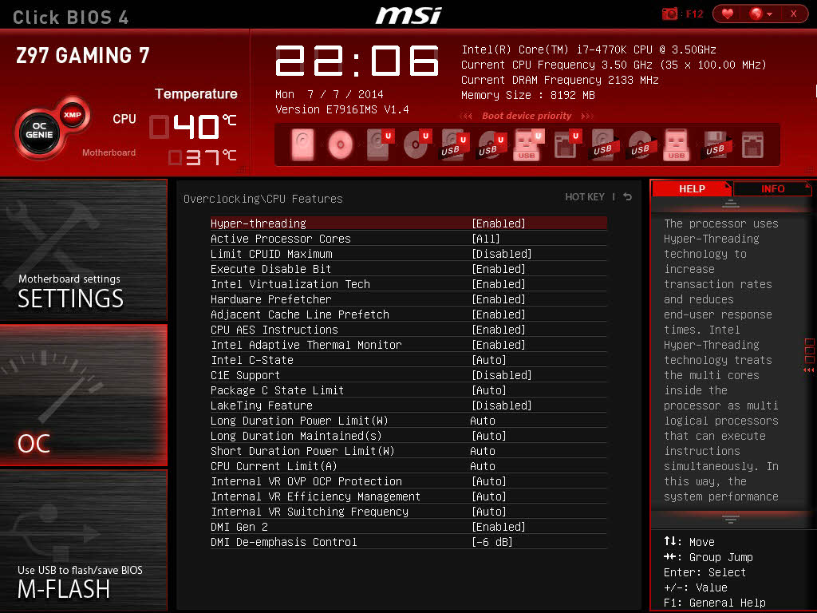Open the Active Processor Cores [All] value
This screenshot has height=613, width=817.
click(x=486, y=239)
